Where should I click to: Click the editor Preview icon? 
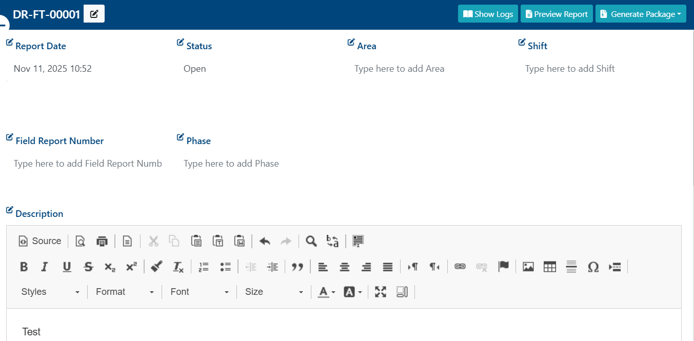pos(80,241)
